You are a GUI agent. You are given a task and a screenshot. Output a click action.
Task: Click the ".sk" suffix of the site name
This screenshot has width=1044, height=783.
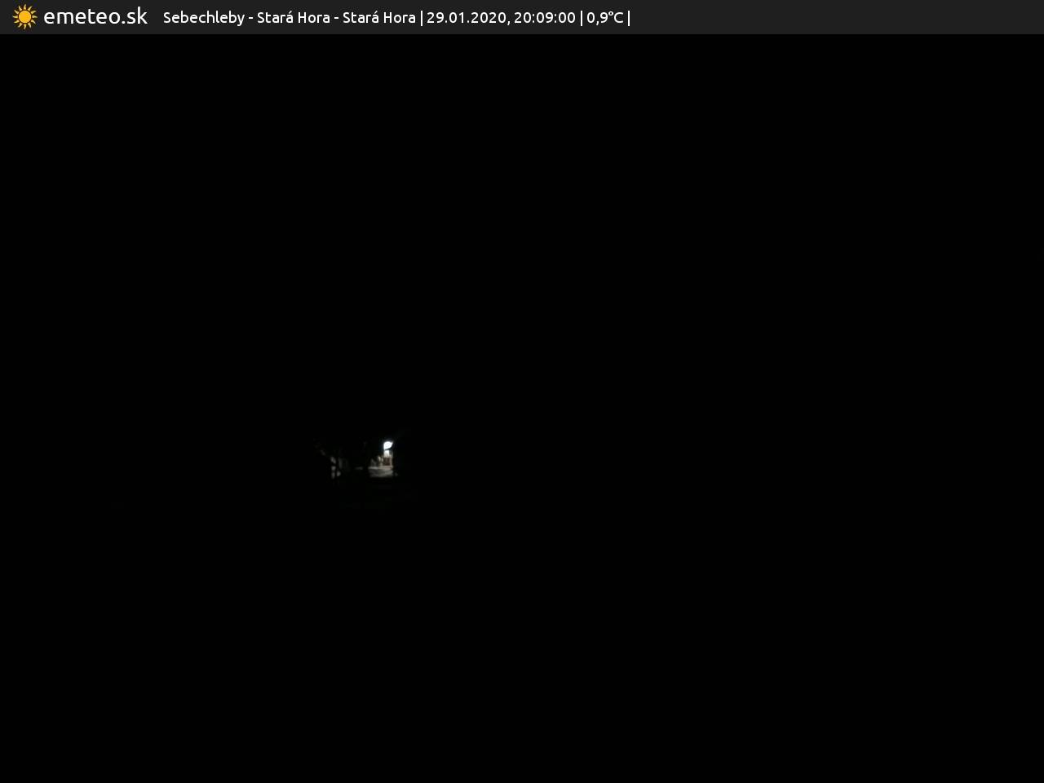pos(135,17)
